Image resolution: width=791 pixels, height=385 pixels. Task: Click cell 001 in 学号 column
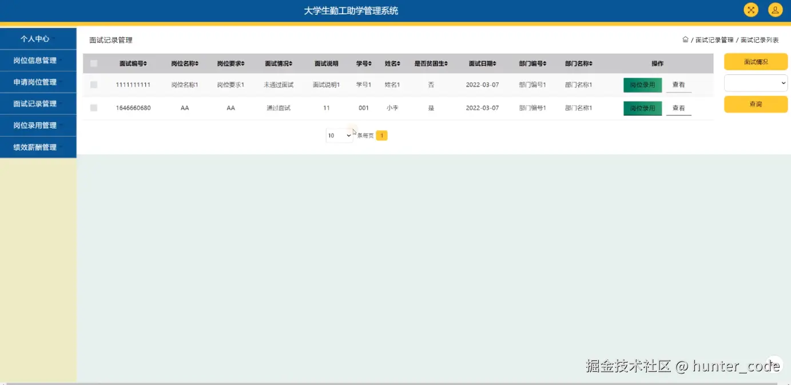[363, 107]
